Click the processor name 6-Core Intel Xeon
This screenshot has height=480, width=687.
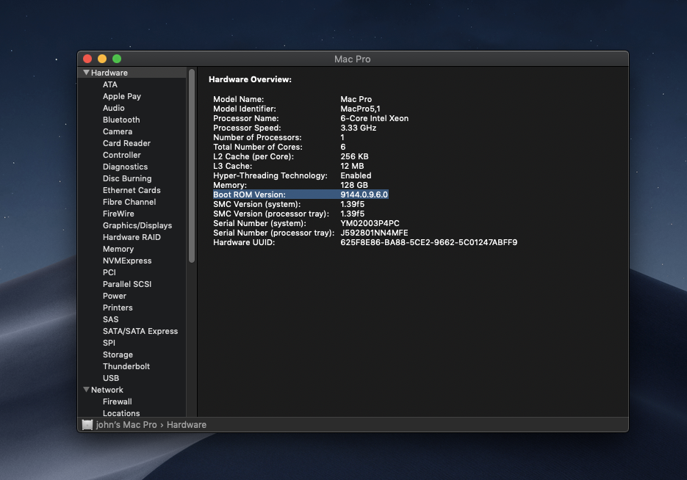pyautogui.click(x=374, y=119)
